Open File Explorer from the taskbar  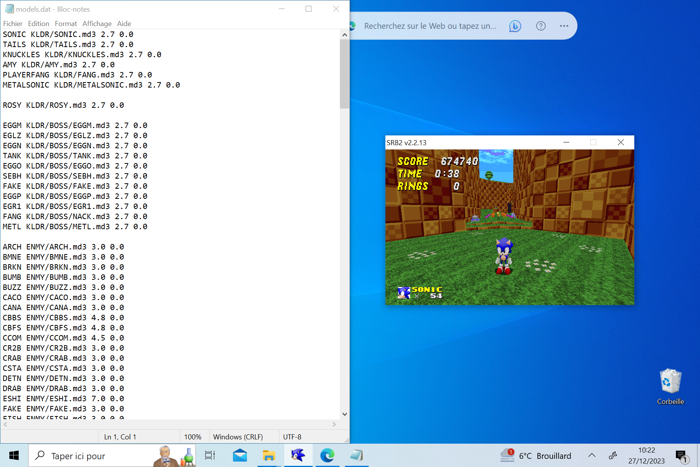tap(269, 455)
